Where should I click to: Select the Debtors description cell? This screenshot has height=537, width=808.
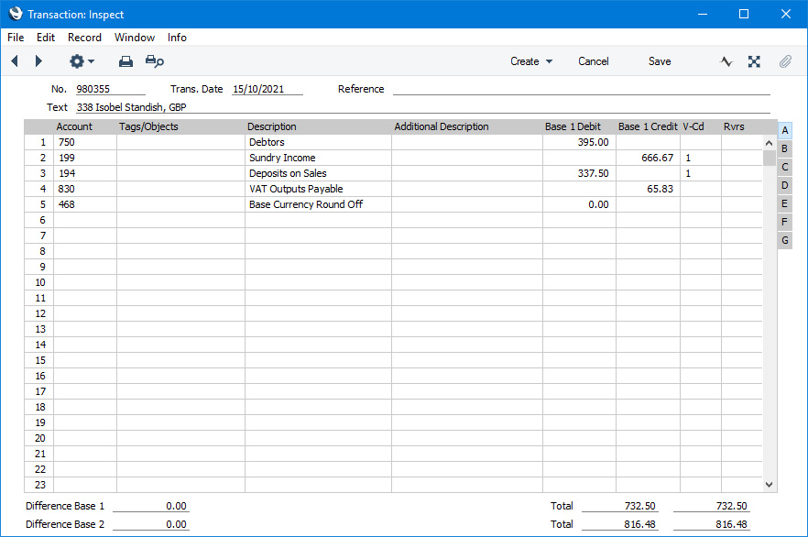pyautogui.click(x=318, y=142)
